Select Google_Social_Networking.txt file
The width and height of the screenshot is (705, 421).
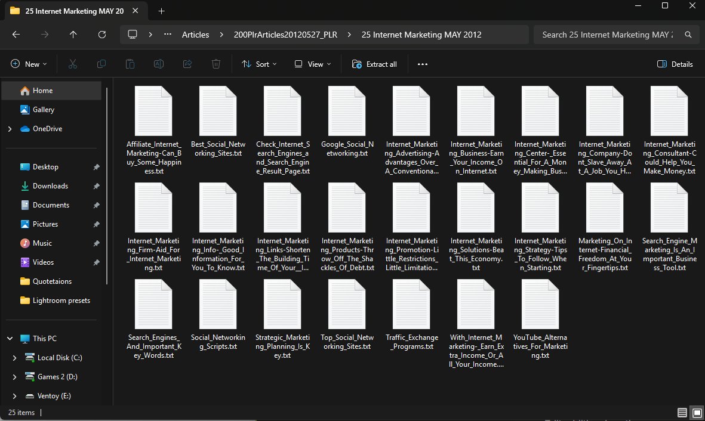[x=347, y=122]
